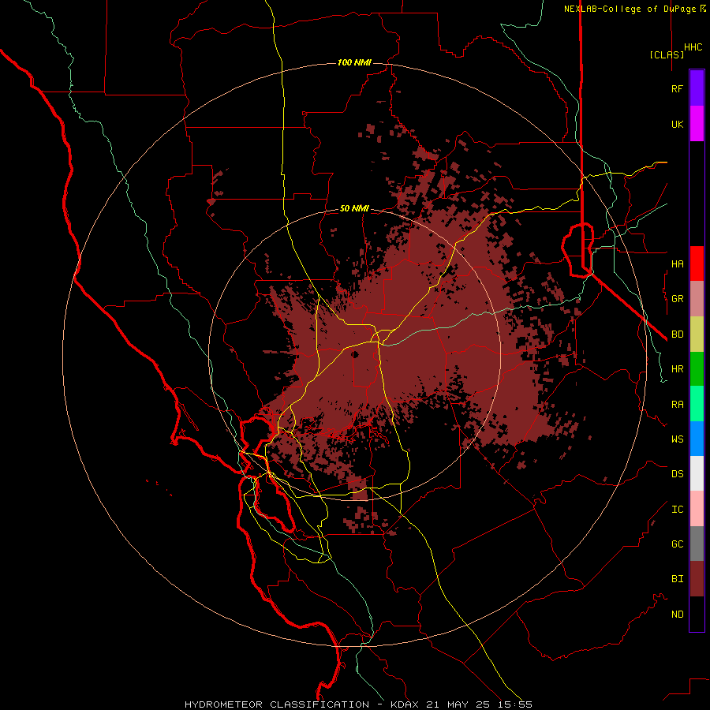Click the DS legend label
Viewport: 710px width, 710px height.
pyautogui.click(x=677, y=474)
